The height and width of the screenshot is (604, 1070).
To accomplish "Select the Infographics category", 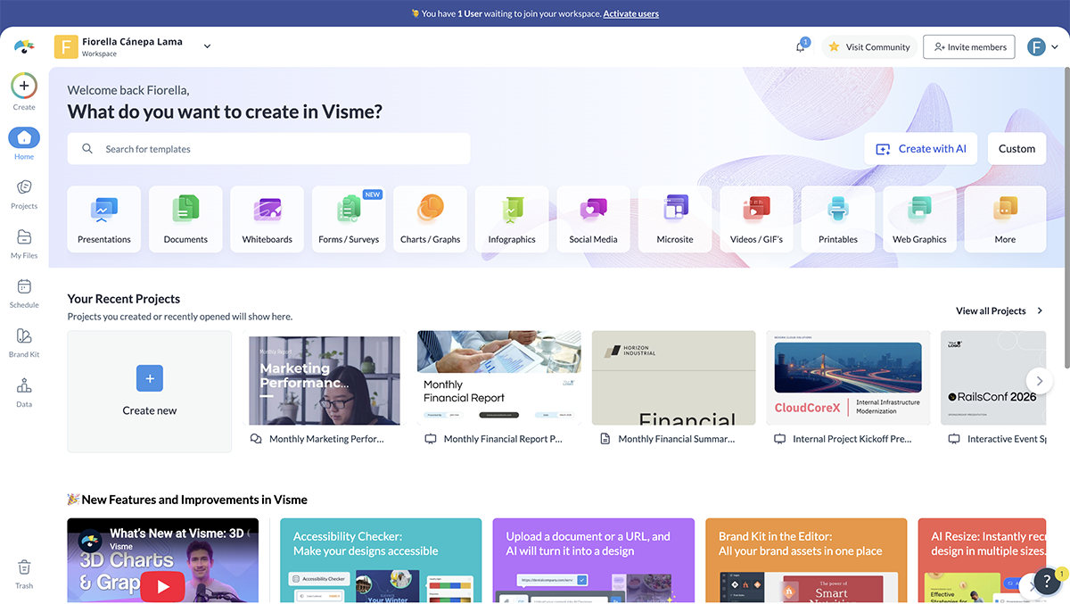I will coord(512,219).
